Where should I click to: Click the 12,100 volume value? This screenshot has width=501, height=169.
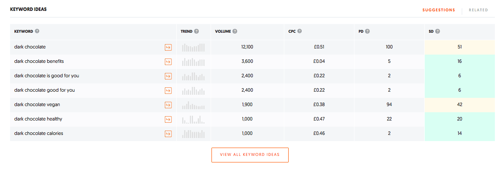point(247,47)
